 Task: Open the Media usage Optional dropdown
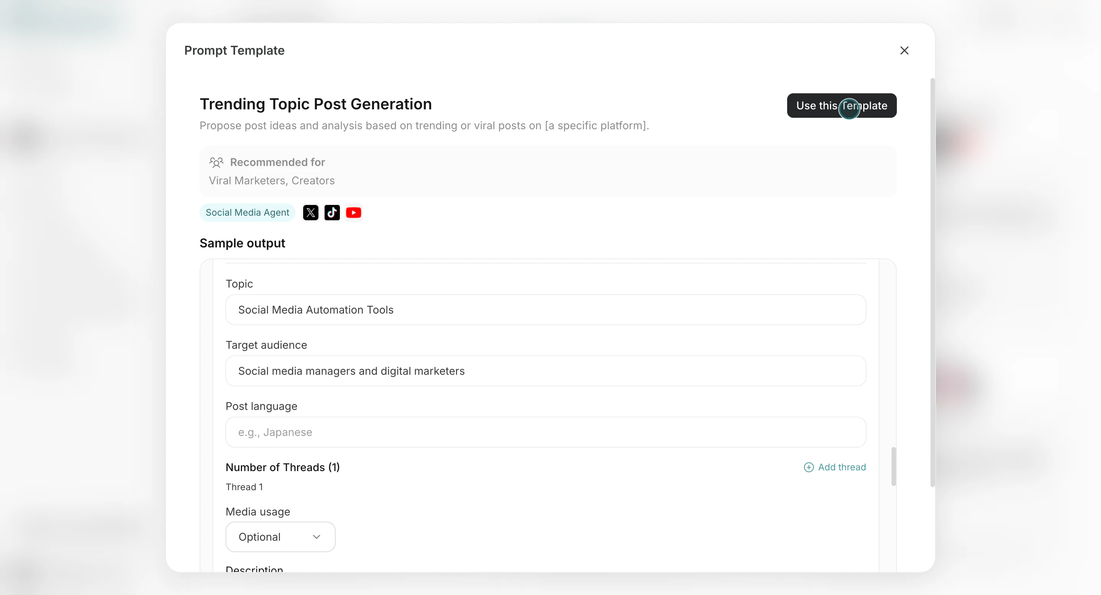[280, 537]
